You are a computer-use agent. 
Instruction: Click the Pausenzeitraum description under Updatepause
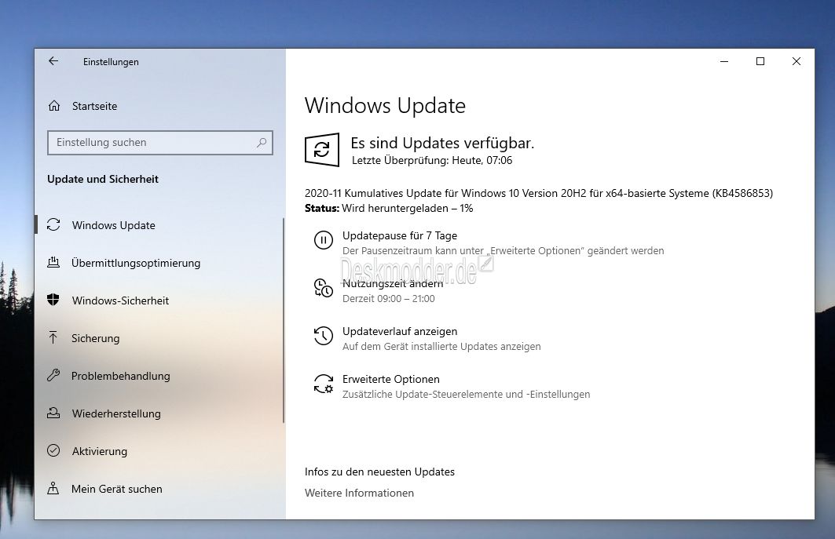pos(504,250)
